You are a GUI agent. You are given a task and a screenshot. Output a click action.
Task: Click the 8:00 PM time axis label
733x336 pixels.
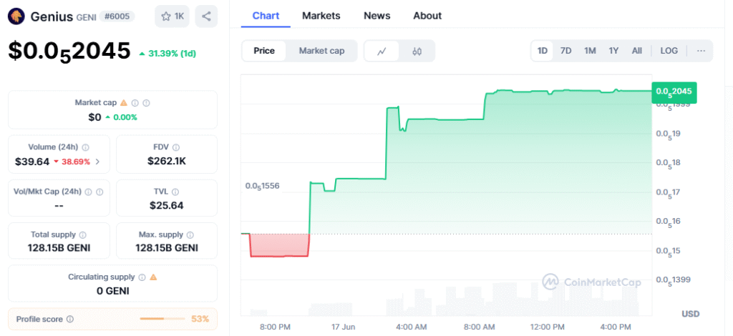click(276, 327)
